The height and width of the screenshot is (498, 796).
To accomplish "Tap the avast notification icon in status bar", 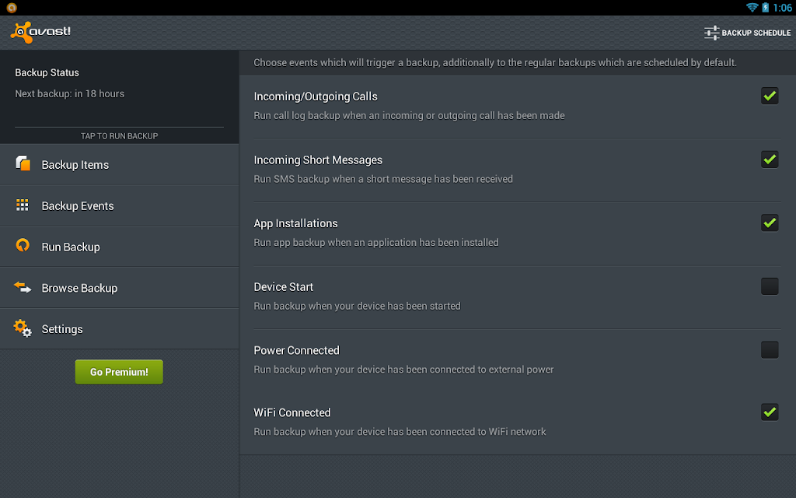I will 11,8.
